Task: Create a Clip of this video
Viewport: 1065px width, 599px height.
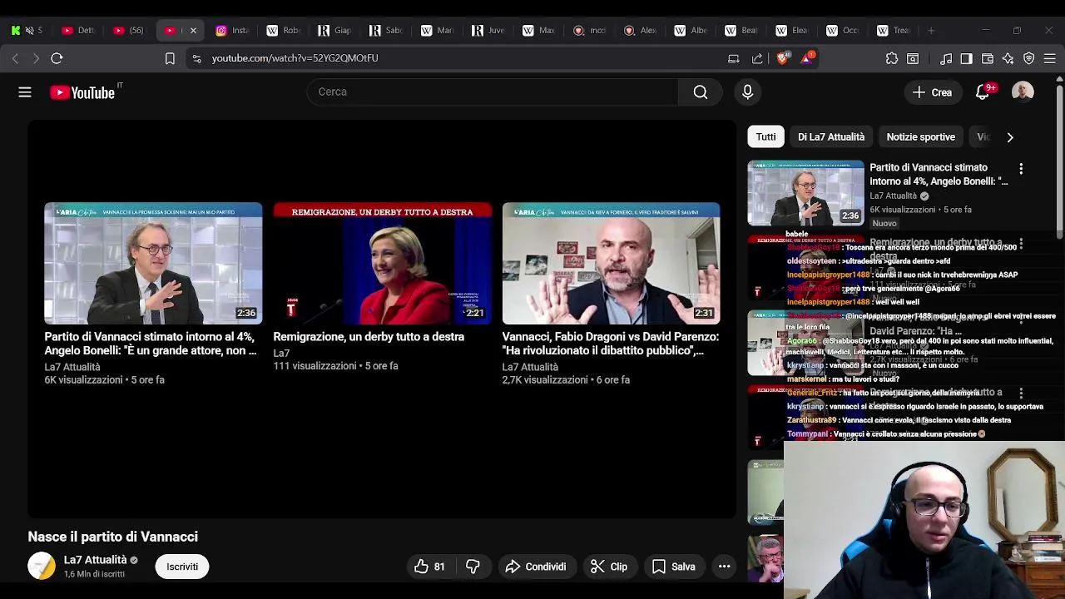Action: (608, 567)
